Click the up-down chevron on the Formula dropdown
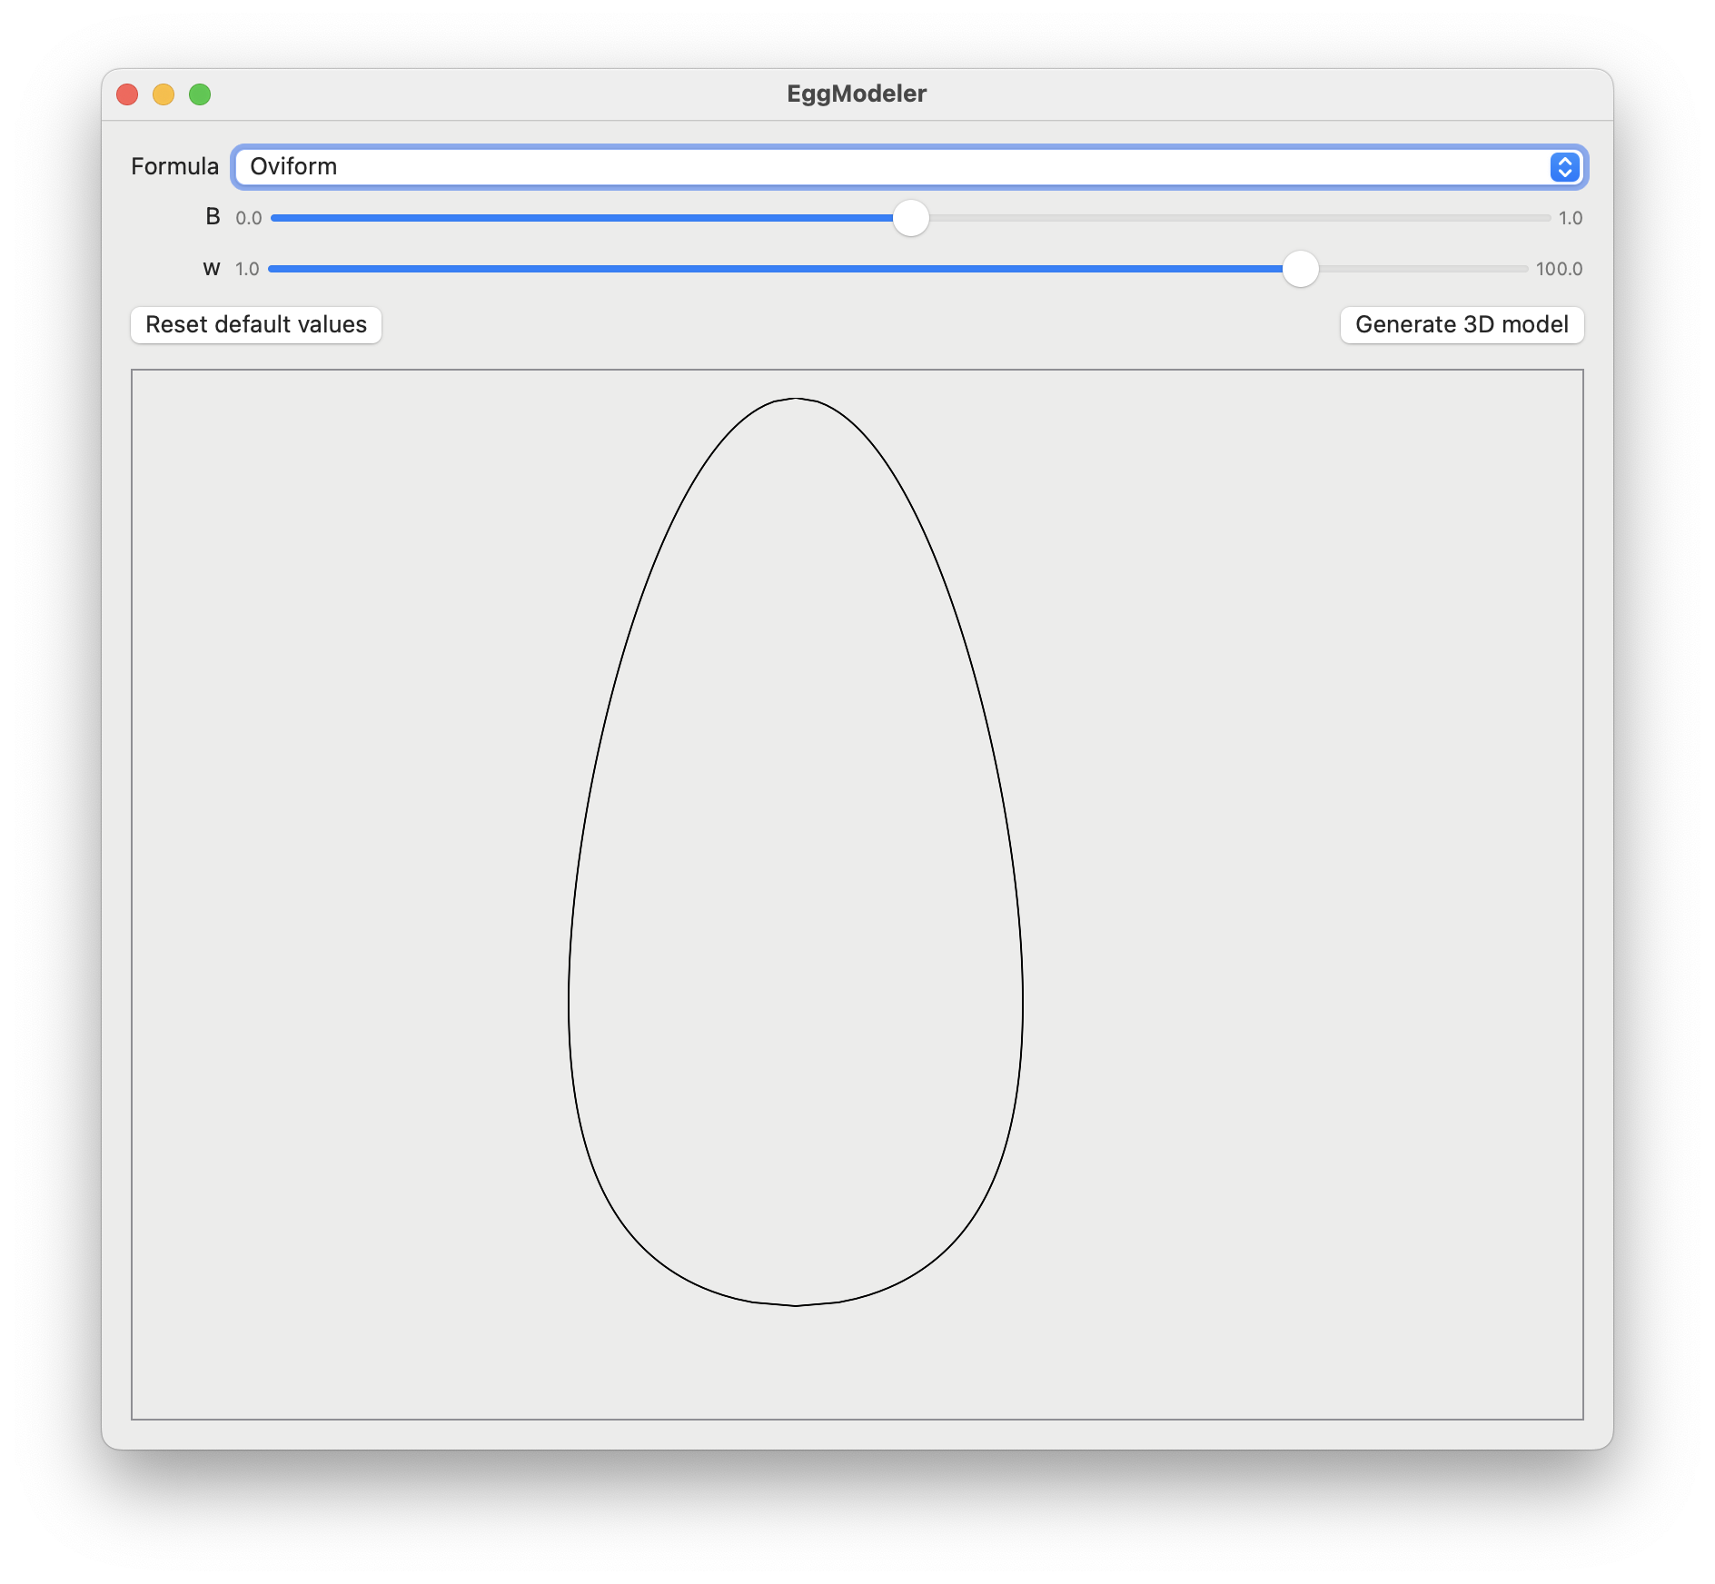Screen dimensions: 1715x1584 coord(1565,167)
